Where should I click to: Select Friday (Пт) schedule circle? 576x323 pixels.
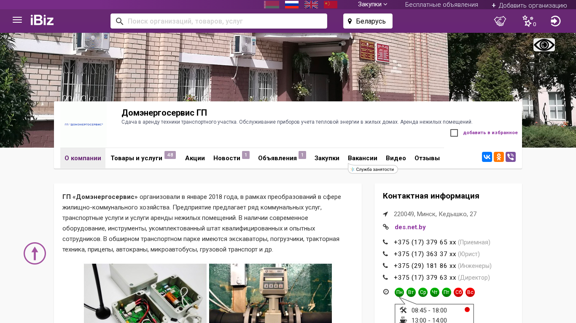(447, 292)
